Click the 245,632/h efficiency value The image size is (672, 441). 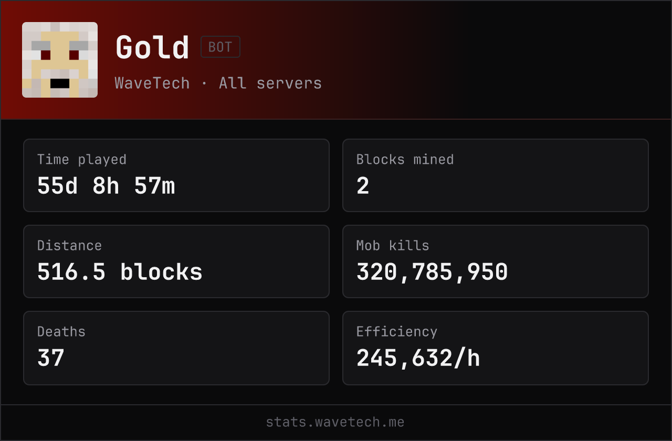[x=418, y=358]
